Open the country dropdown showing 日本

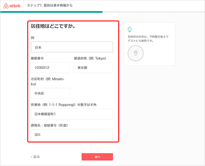pyautogui.click(x=72, y=47)
